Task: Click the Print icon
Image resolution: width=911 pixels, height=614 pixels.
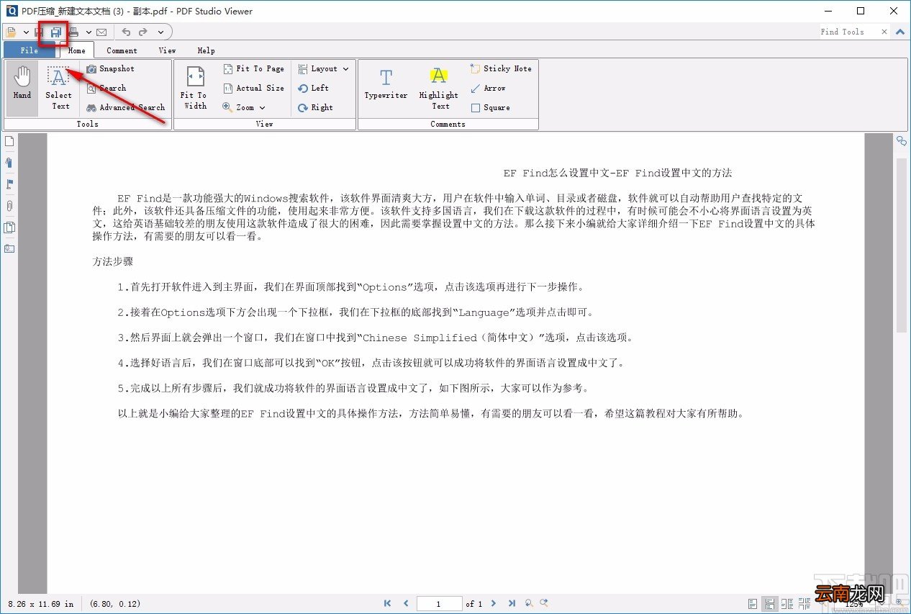Action: (73, 32)
